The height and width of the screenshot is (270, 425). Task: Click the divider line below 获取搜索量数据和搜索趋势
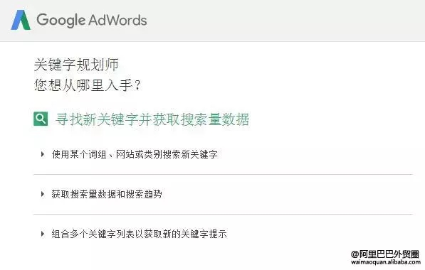pyautogui.click(x=223, y=214)
